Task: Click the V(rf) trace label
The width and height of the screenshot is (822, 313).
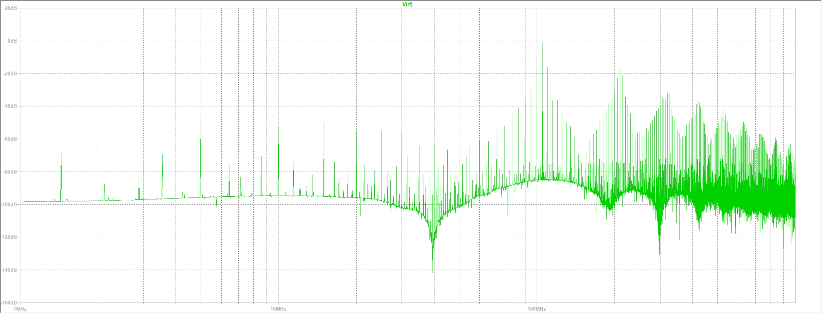Action: [407, 4]
